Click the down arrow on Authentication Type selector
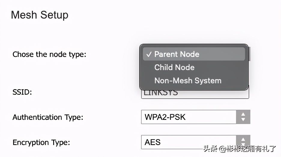Image resolution: width=281 pixels, height=157 pixels. 243,119
